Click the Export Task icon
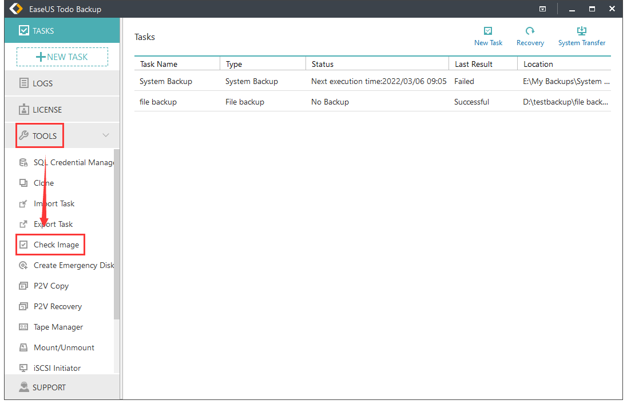This screenshot has height=404, width=627. [23, 224]
